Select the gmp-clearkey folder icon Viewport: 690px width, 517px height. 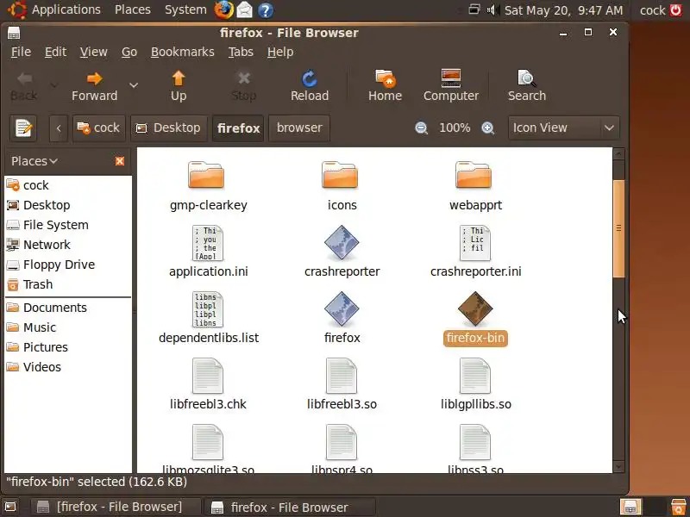coord(206,175)
